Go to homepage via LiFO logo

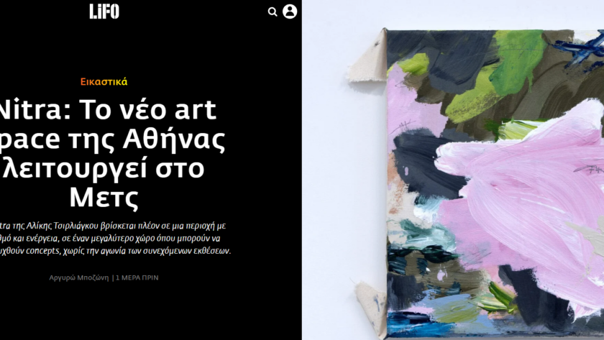(104, 12)
